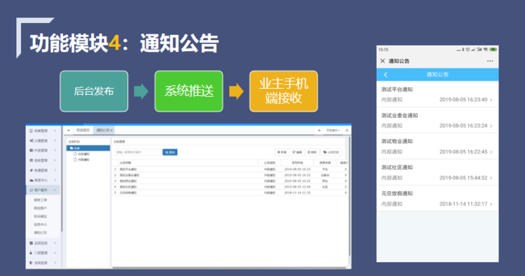This screenshot has height=276, width=525.
Task: Expand the 品质巡检 menu chevron
Action: [x=55, y=243]
